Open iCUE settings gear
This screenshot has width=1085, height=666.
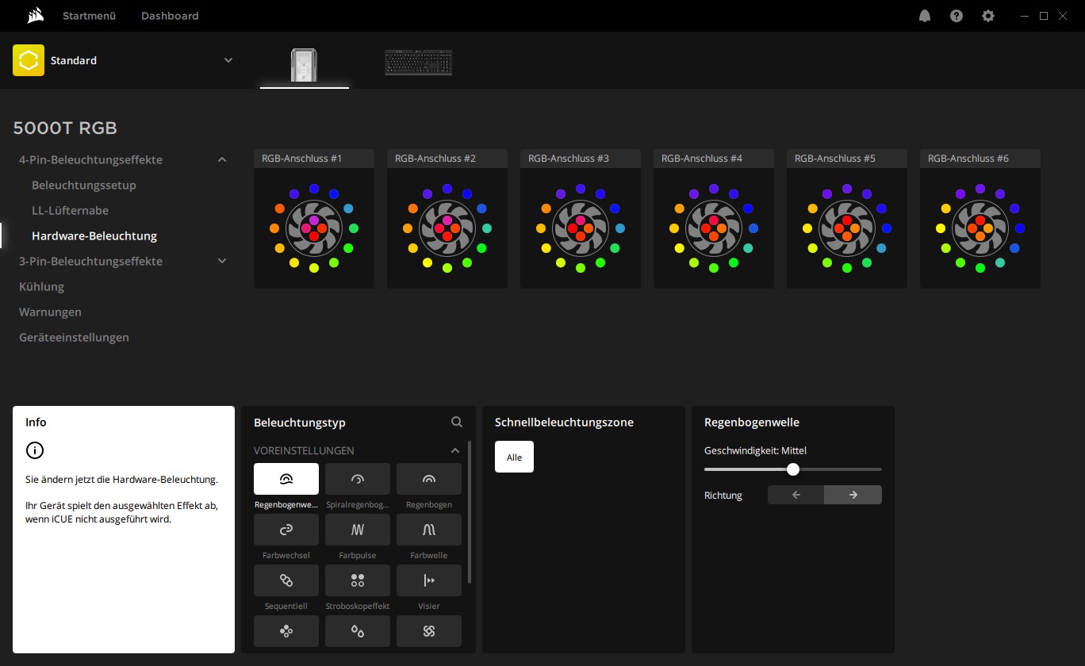(988, 16)
